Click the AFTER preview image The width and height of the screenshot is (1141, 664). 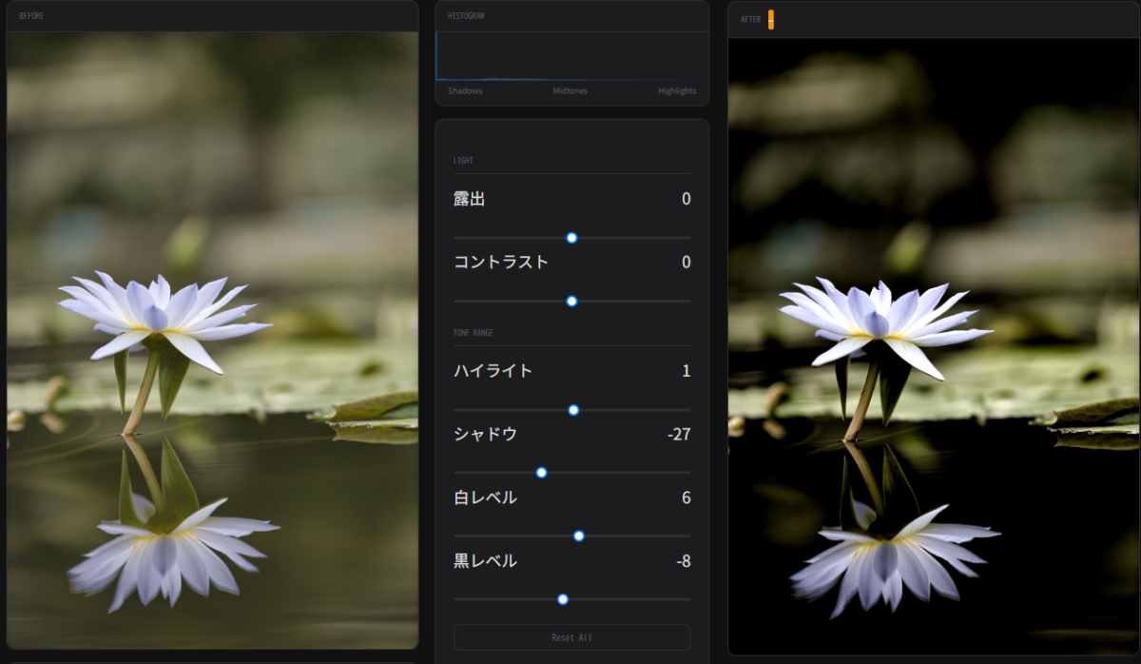[x=934, y=345]
